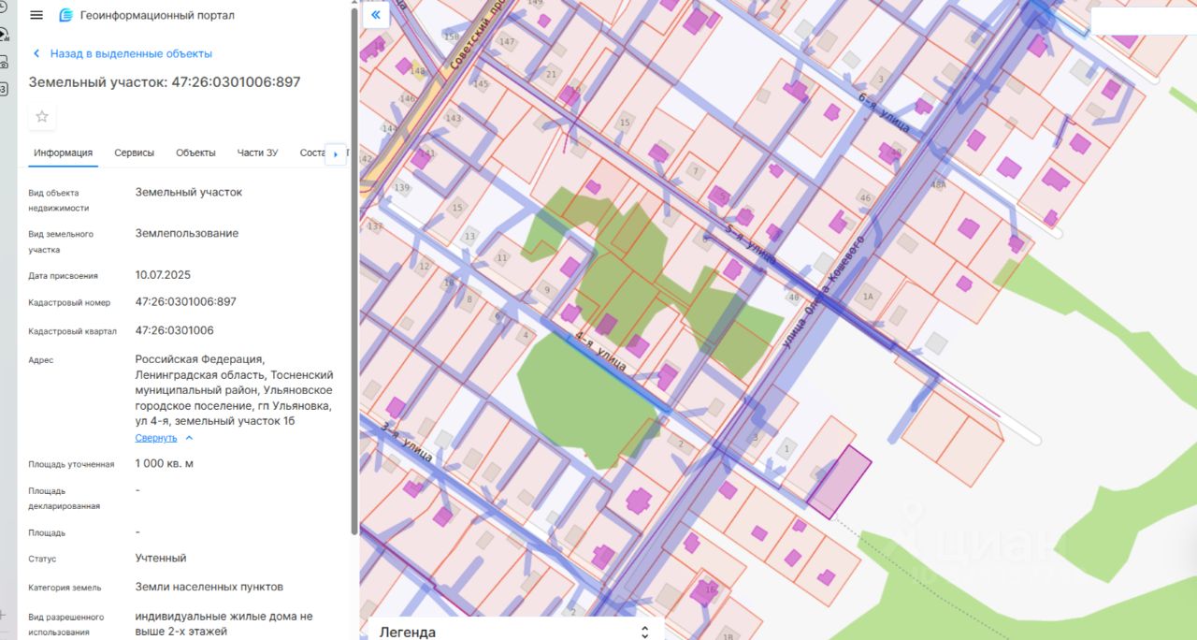This screenshot has width=1197, height=640.
Task: Click the house number 48А on the map
Action: (938, 185)
